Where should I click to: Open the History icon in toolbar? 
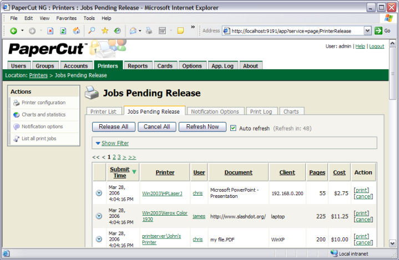[117, 30]
